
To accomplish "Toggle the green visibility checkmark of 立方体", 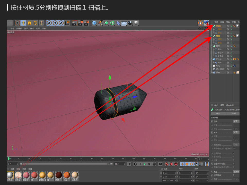I will tap(231, 59).
